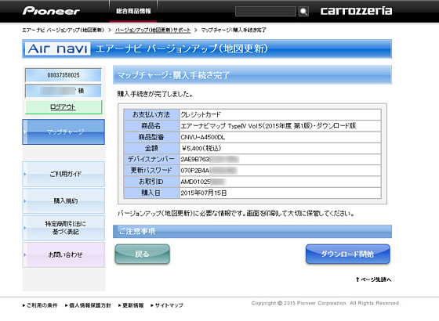Click the update password 070F2B4A cell

pos(280,171)
